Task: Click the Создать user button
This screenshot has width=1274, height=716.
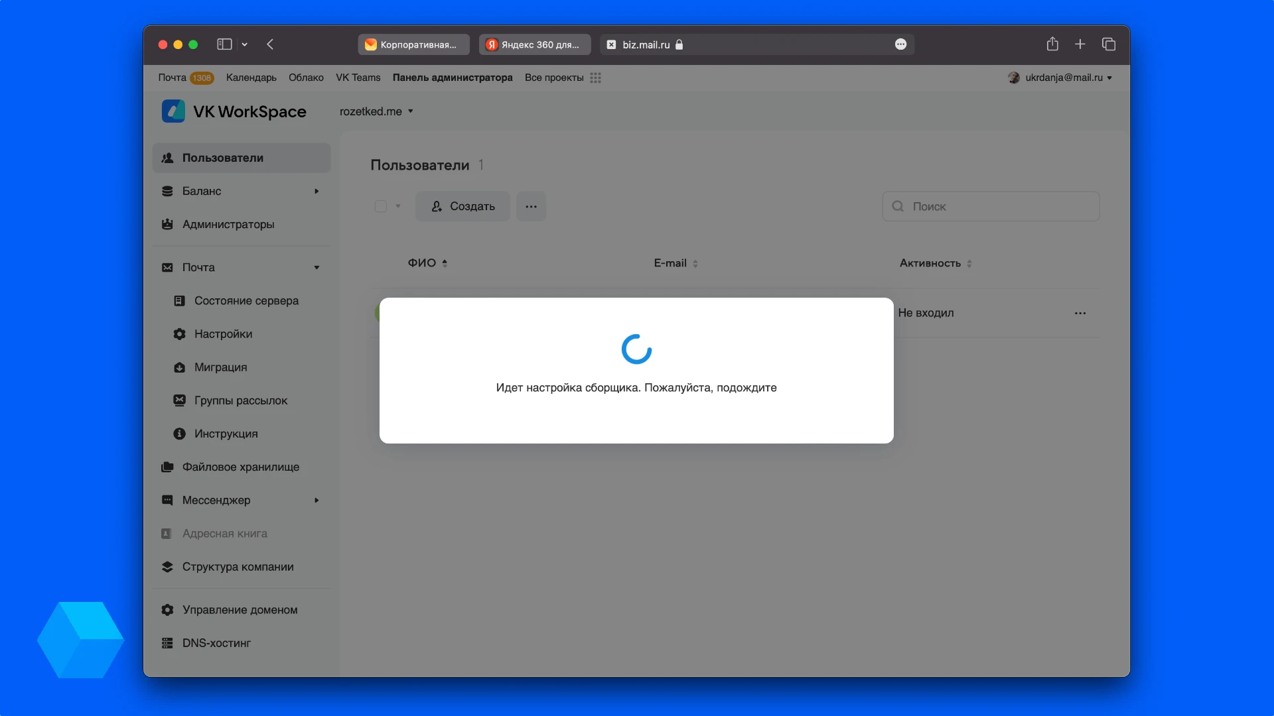Action: (x=462, y=206)
